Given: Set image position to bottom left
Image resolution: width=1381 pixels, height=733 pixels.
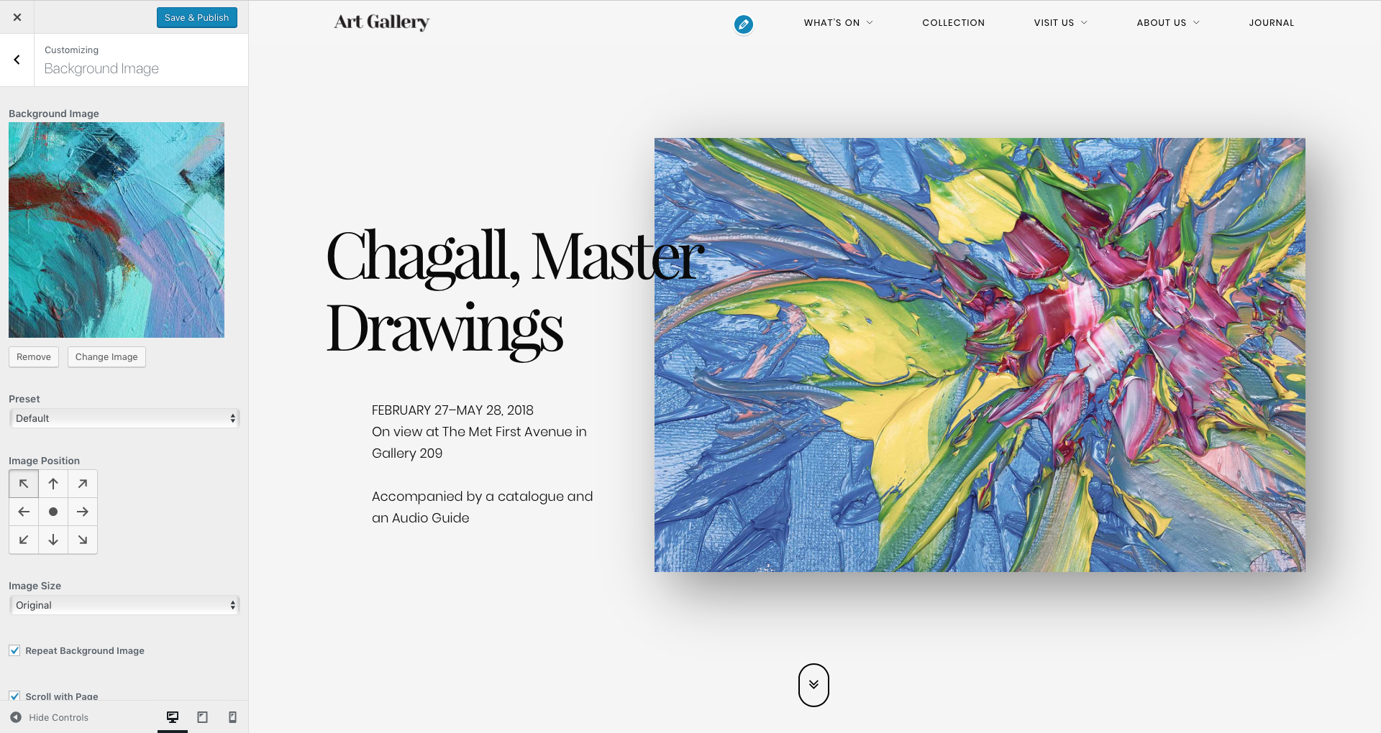Looking at the screenshot, I should pyautogui.click(x=24, y=540).
